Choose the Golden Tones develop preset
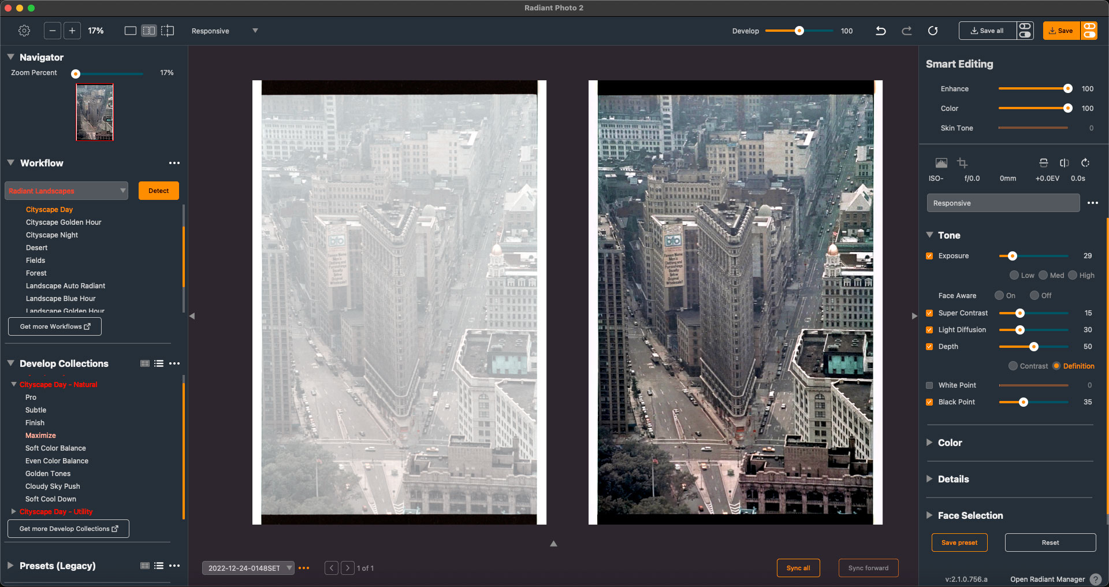Screen dimensions: 1109x587 tap(48, 474)
